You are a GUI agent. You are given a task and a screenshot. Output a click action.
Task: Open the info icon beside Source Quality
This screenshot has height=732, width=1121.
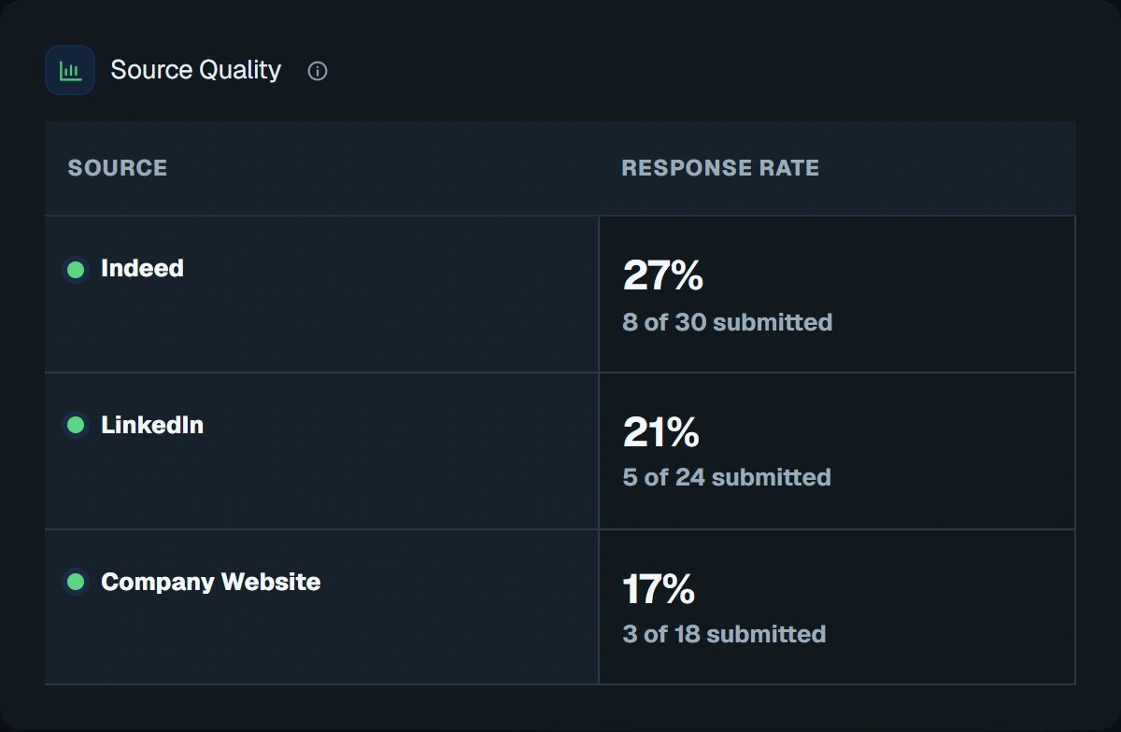point(318,71)
